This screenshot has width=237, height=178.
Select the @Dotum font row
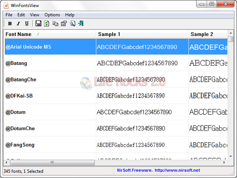click(x=116, y=112)
